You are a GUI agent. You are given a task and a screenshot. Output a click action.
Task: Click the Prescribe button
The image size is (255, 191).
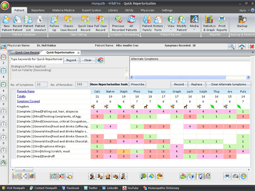click(x=138, y=84)
